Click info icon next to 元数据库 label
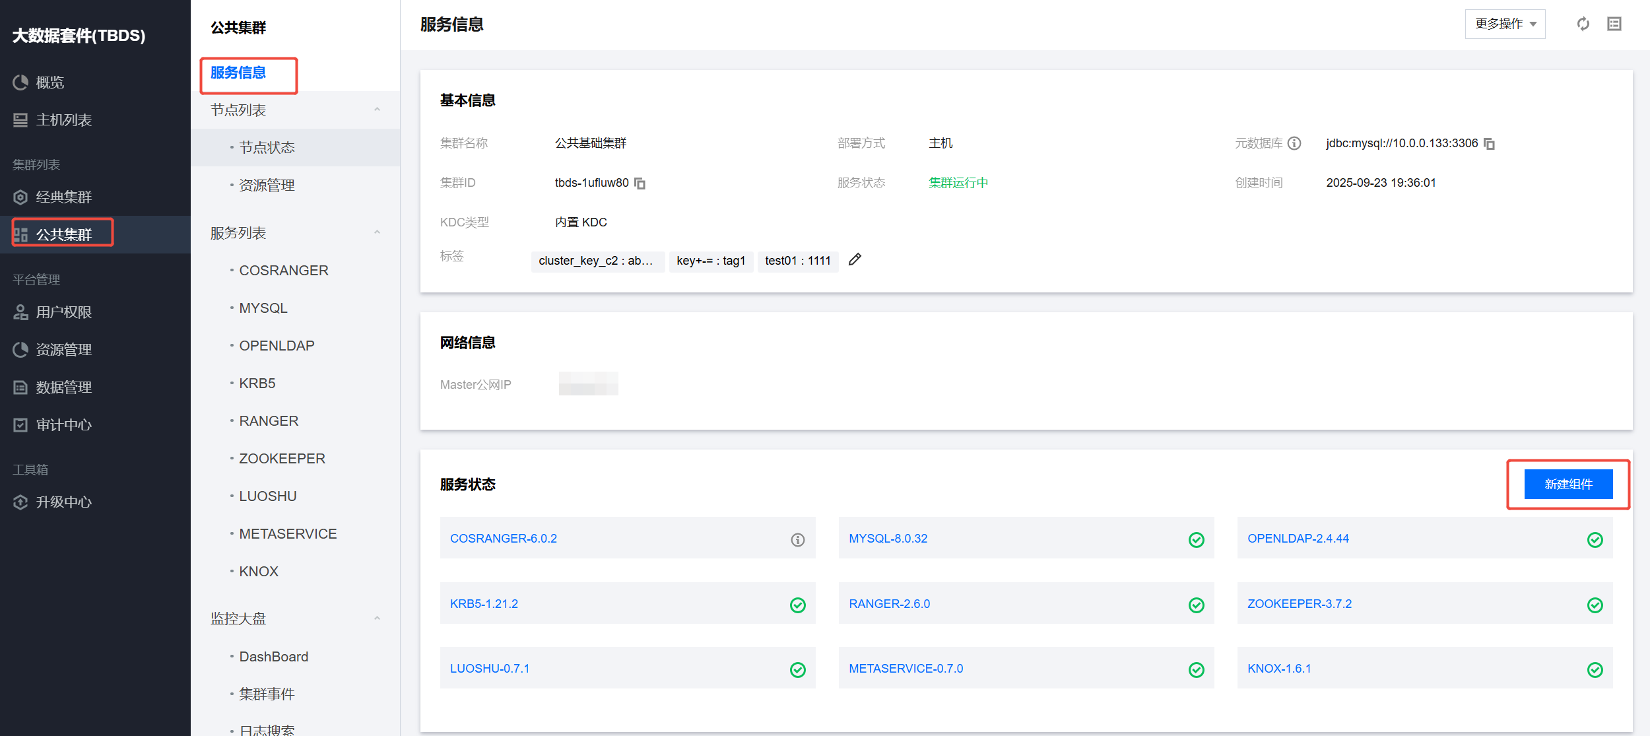Screen dimensions: 1650x736 pyautogui.click(x=1294, y=143)
